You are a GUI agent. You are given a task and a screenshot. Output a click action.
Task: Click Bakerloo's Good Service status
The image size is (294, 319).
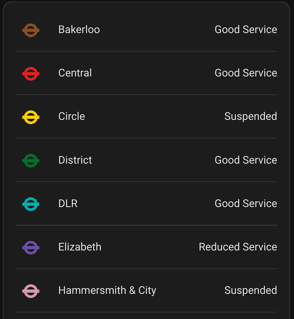tap(246, 29)
